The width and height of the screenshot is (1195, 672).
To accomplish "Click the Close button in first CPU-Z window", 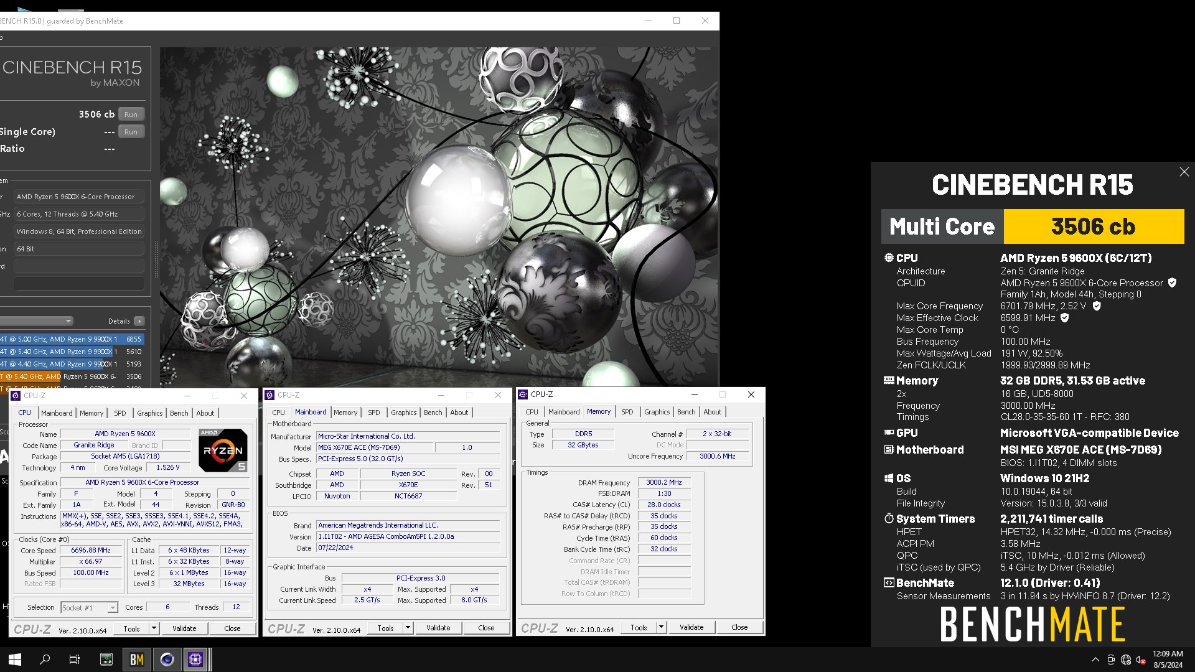I will [x=232, y=628].
